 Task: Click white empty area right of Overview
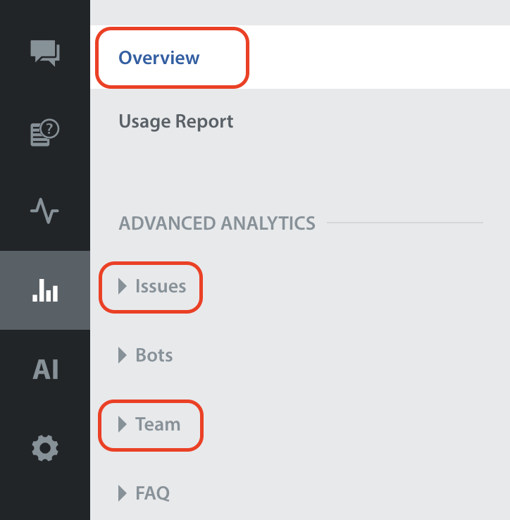coord(380,58)
